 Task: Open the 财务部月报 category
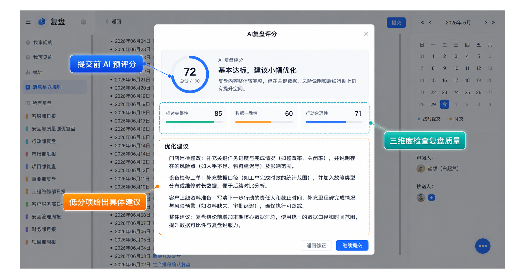pos(41,229)
